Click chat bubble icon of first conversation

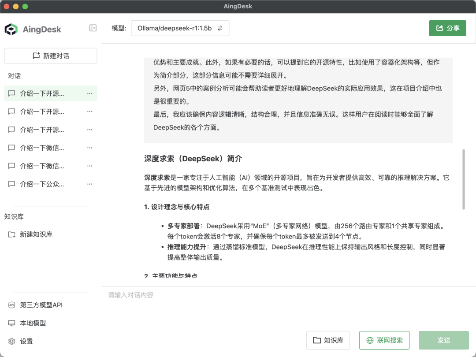(x=11, y=93)
